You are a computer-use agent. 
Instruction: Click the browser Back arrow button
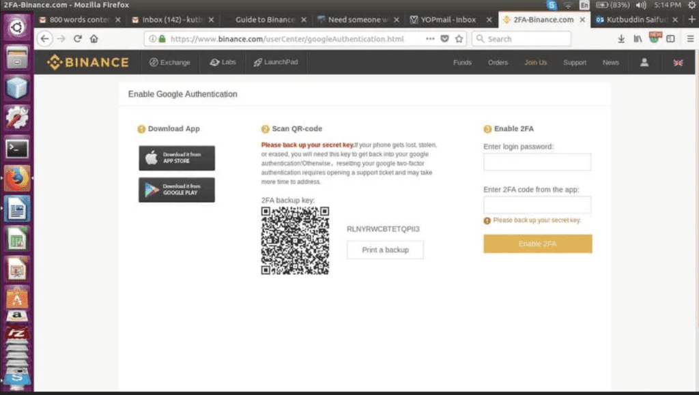44,39
